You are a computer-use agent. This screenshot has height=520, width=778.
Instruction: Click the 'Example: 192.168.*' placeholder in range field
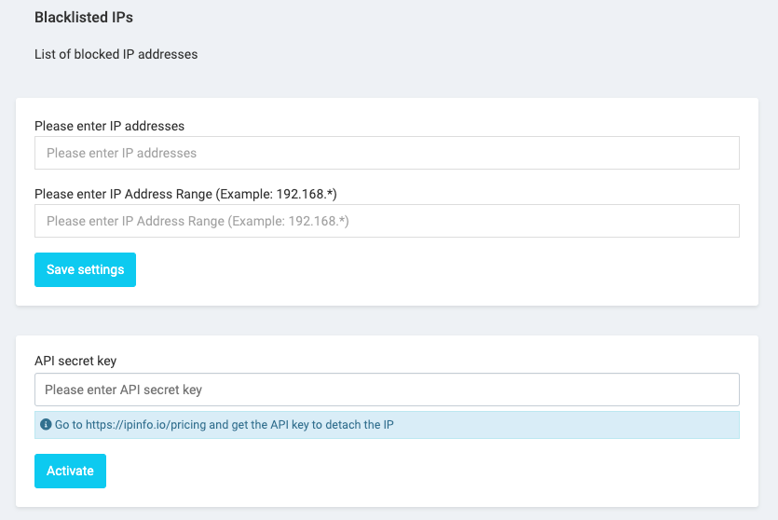(x=288, y=221)
